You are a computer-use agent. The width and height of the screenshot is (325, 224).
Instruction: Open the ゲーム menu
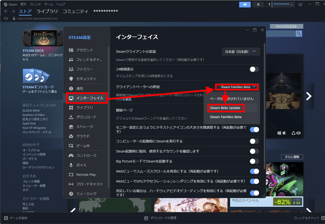point(49,4)
